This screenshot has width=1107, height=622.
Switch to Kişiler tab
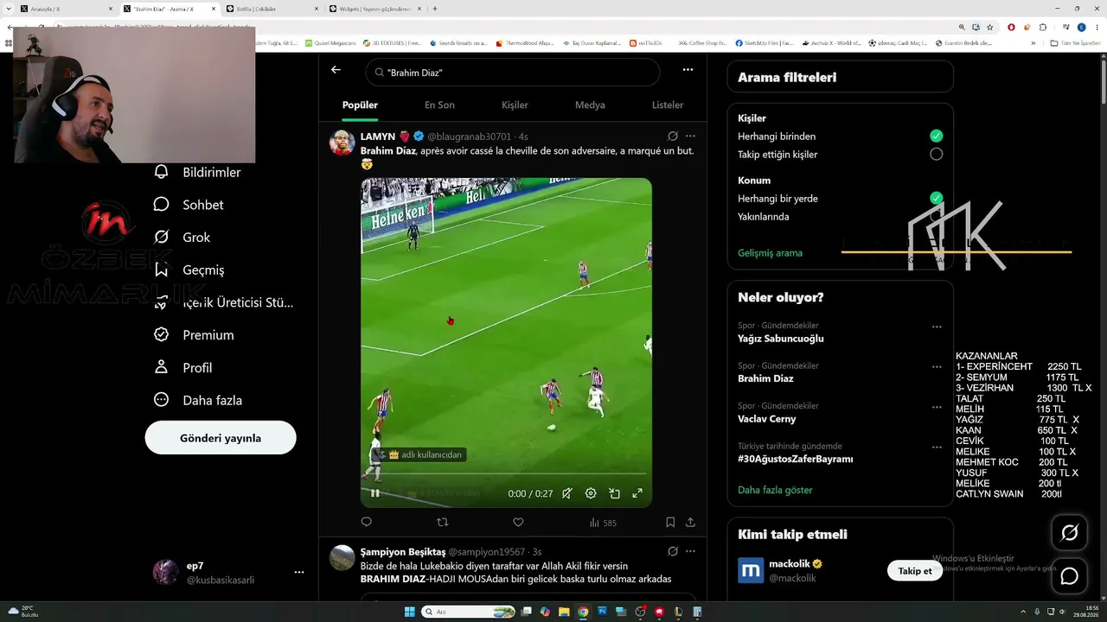click(x=515, y=105)
